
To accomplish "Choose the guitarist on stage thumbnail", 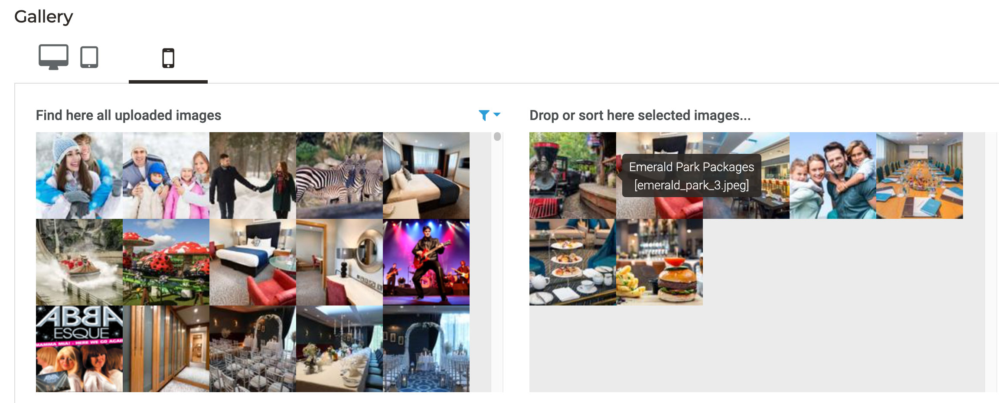I will [x=426, y=262].
